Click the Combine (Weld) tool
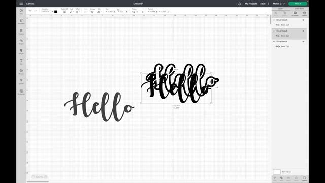 [x=281, y=178]
